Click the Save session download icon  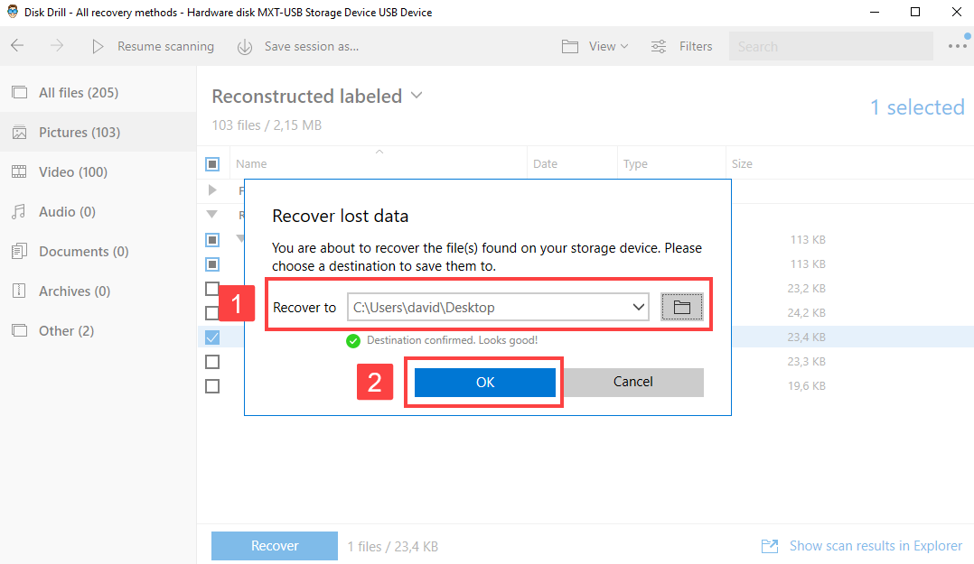coord(245,47)
